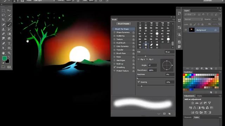The width and height of the screenshot is (225, 126).
Task: Open the Layers panel flyout menu
Action: point(220,10)
